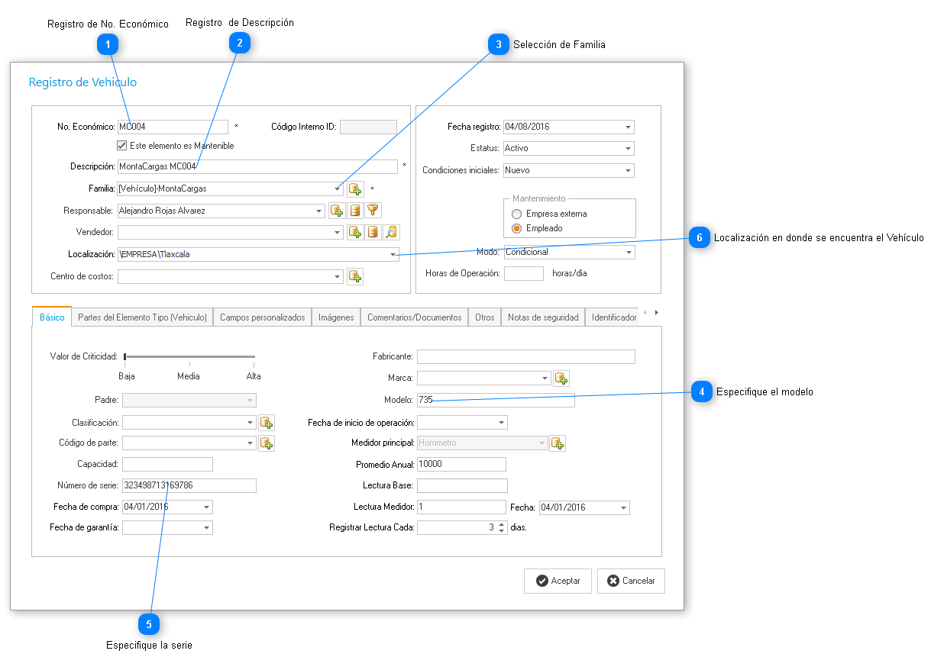Click the Cancelar button
944x670 pixels.
[x=631, y=581]
